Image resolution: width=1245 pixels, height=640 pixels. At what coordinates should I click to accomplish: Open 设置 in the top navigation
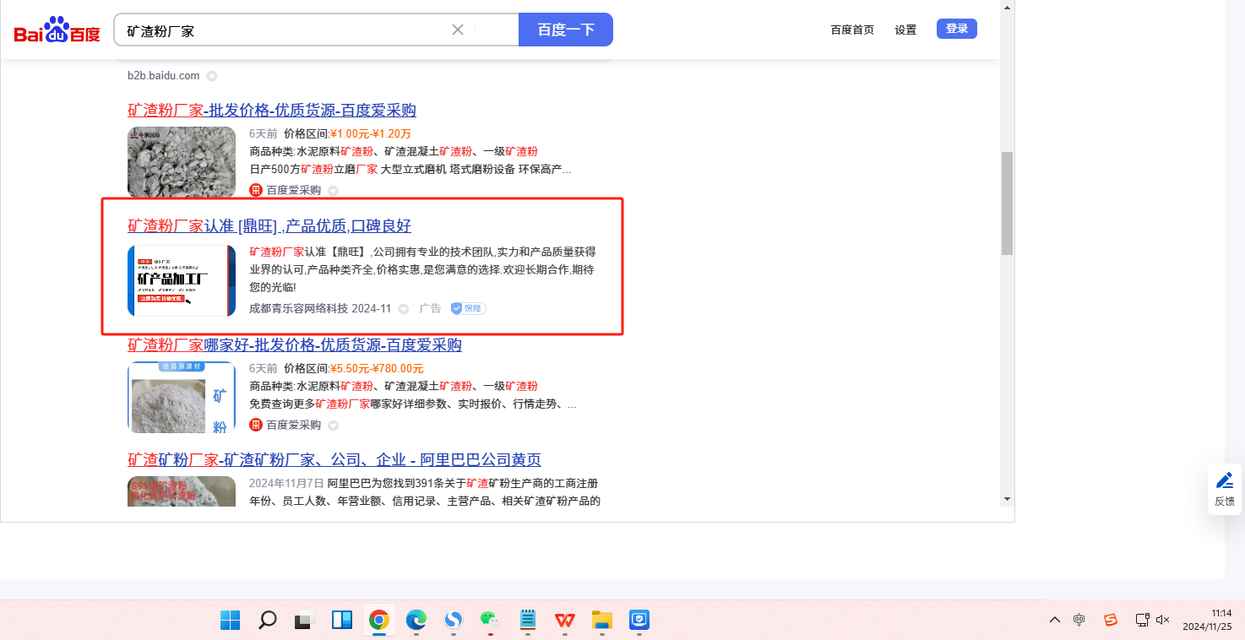coord(905,30)
